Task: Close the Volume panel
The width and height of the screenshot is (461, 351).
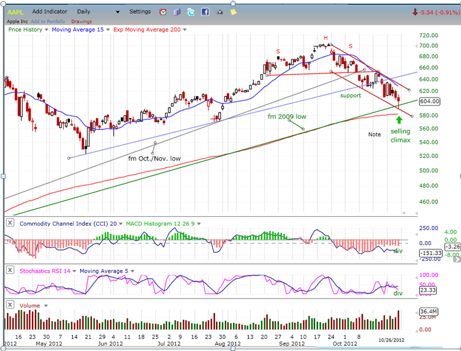Action: (x=10, y=305)
